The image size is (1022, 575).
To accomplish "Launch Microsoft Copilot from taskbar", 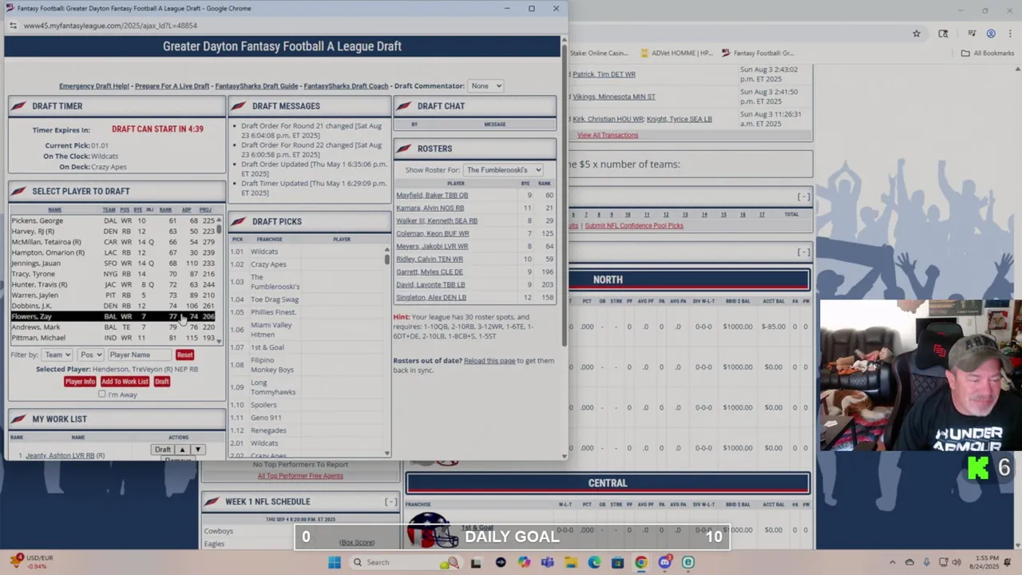I will click(x=524, y=562).
